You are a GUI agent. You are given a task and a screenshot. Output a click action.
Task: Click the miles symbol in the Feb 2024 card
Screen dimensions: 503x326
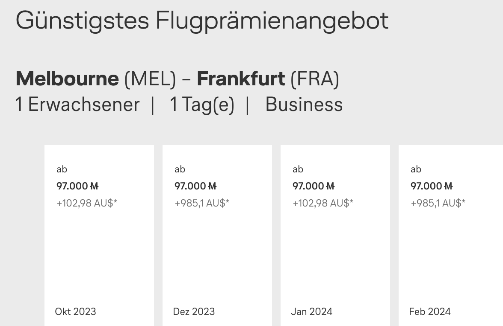[x=448, y=186]
